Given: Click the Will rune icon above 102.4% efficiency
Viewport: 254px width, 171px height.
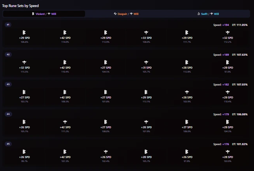Looking at the screenshot, I should pyautogui.click(x=105, y=152).
